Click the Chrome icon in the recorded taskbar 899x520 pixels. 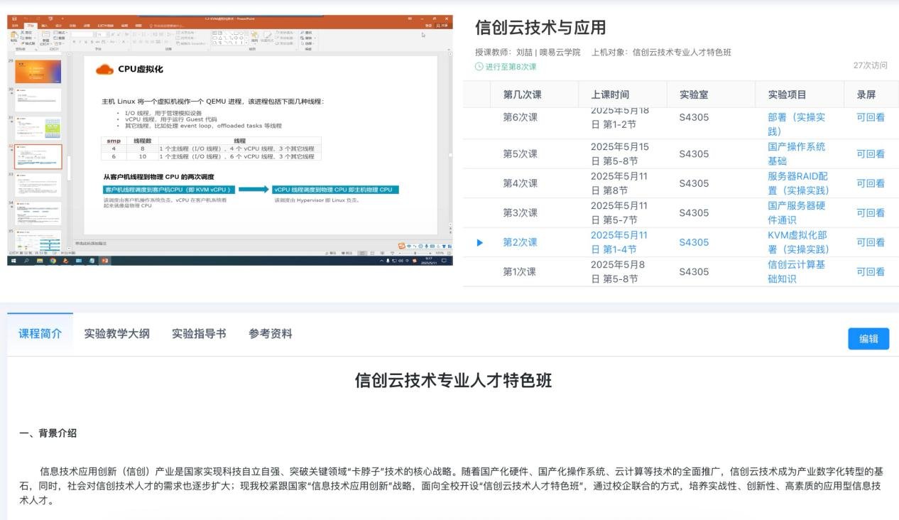click(x=53, y=261)
